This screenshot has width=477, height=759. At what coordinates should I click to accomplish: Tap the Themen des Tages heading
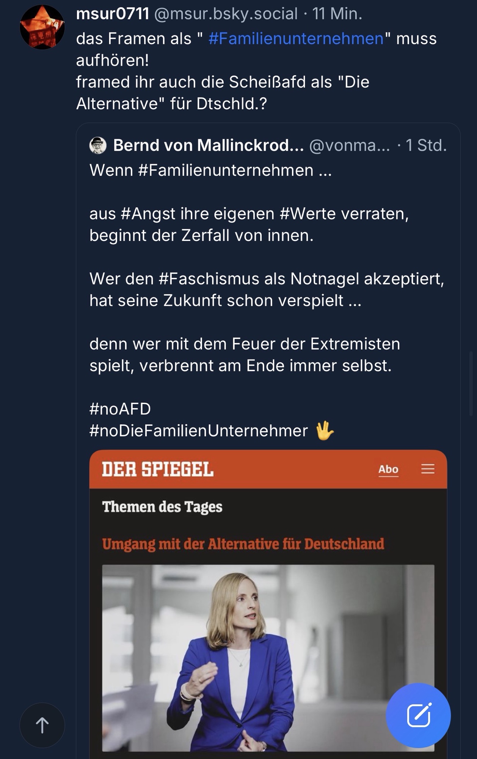coord(162,507)
